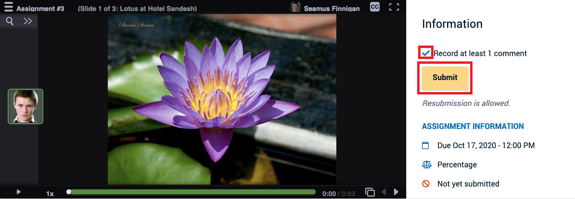This screenshot has height=199, width=575.
Task: Expand the comments sidebar with double chevron
Action: tap(27, 21)
